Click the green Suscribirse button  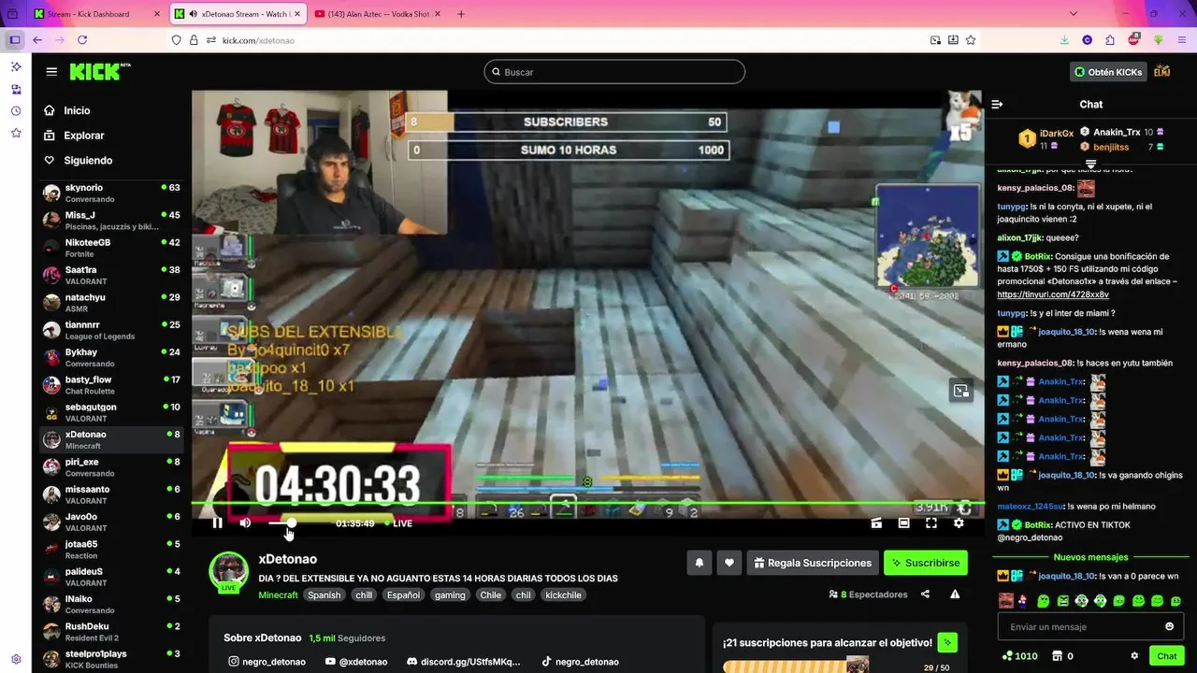(926, 563)
